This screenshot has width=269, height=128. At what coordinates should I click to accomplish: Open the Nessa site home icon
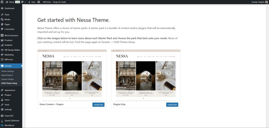tap(7, 2)
